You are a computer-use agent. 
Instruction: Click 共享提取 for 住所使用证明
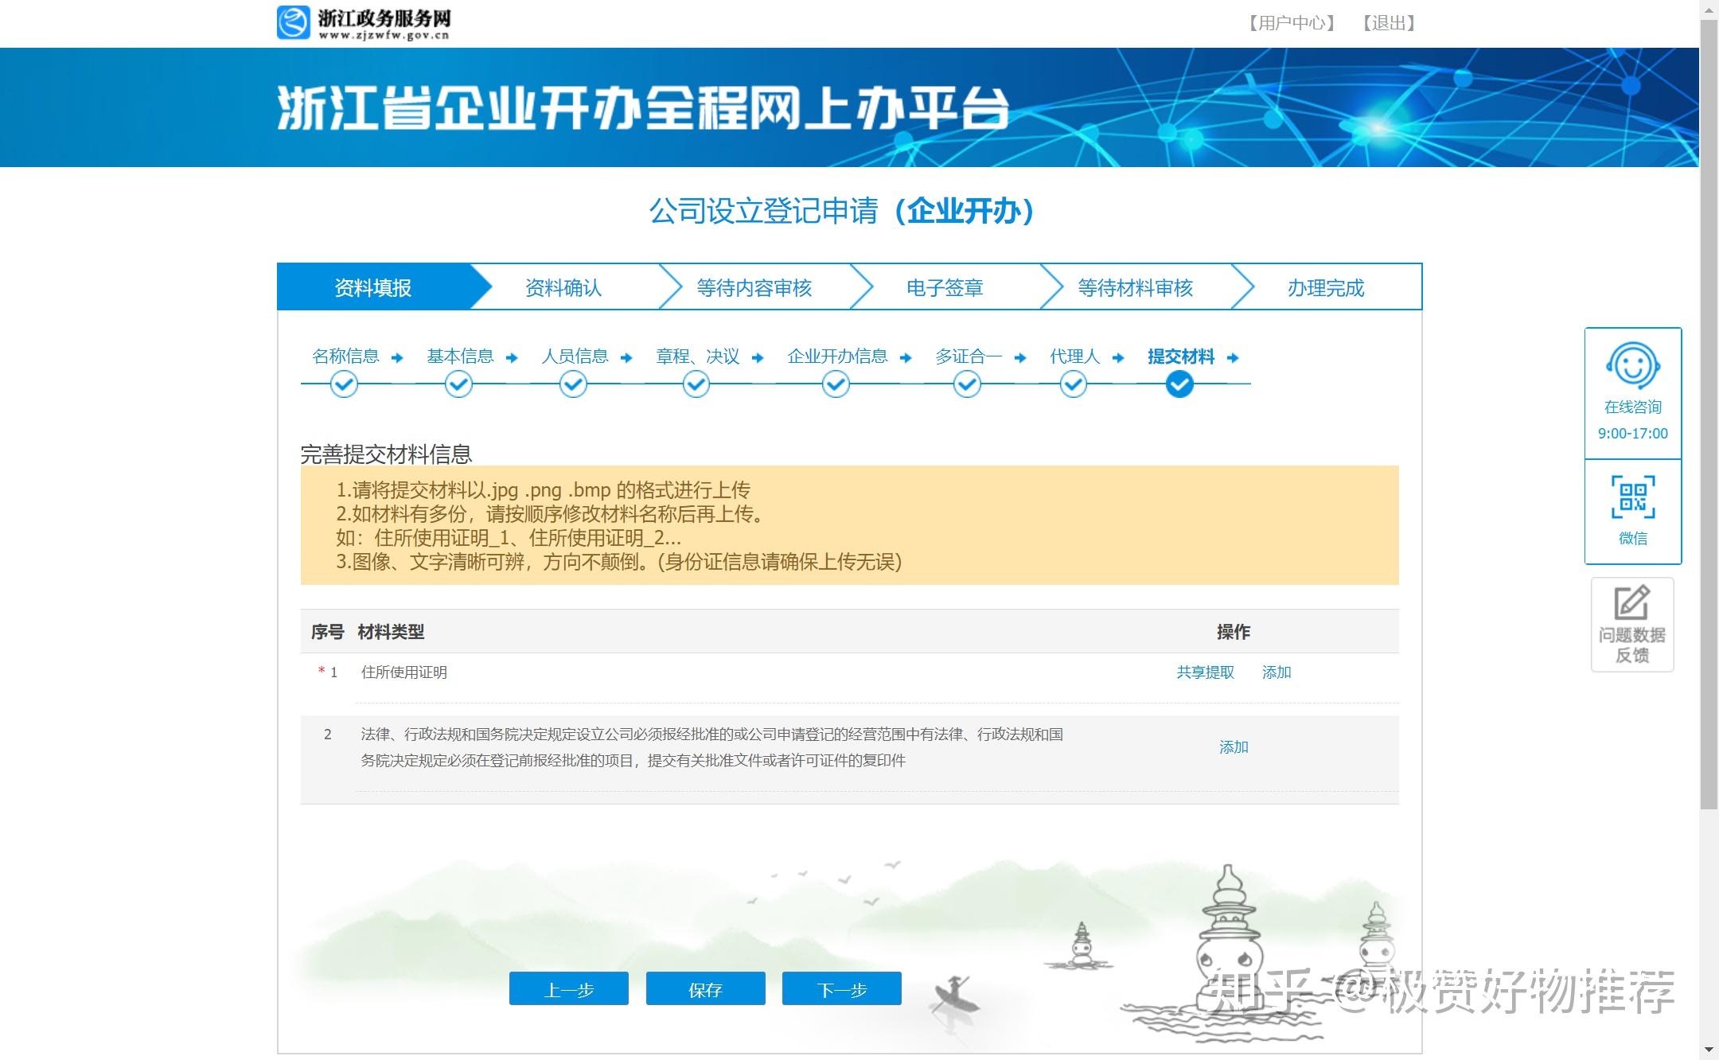tap(1205, 672)
